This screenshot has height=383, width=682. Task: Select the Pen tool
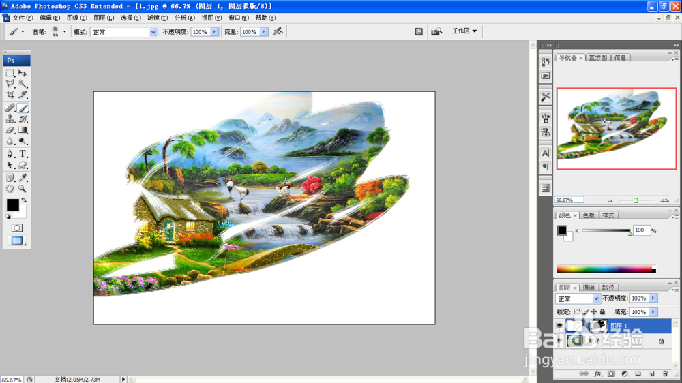(x=10, y=154)
